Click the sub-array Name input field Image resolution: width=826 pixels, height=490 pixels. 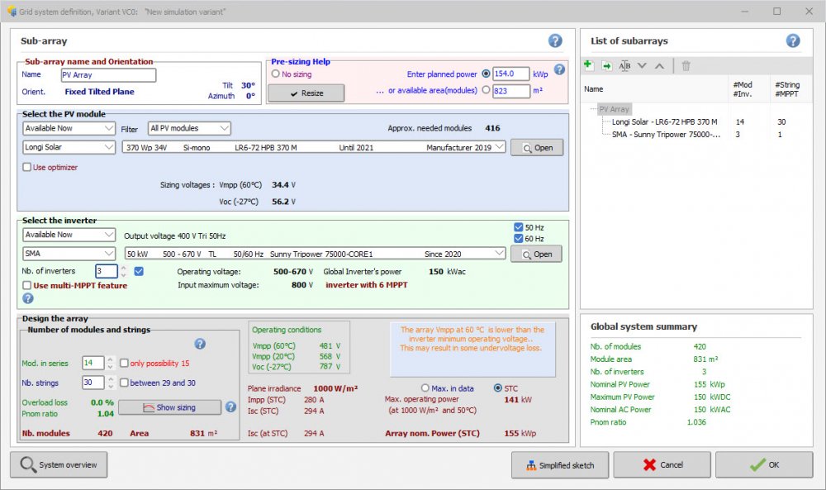[x=108, y=74]
